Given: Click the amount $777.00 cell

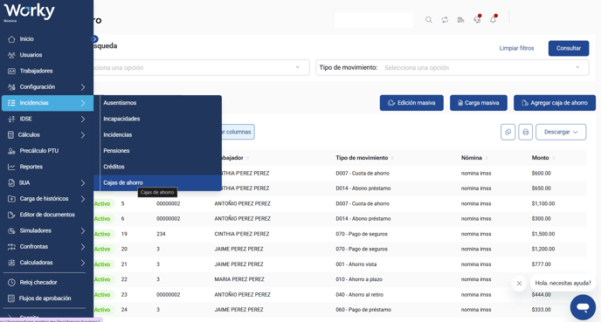Looking at the screenshot, I should point(542,264).
